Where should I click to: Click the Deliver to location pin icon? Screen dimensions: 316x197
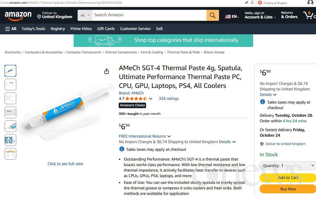[x=39, y=17]
